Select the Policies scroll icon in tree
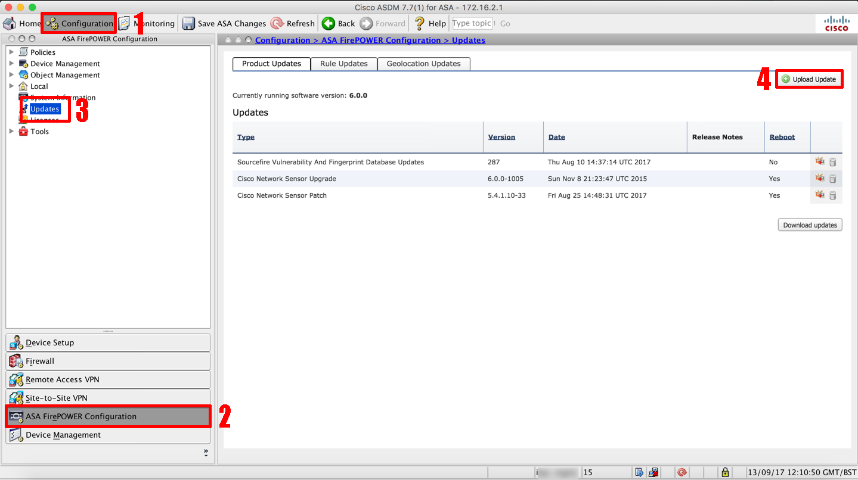The image size is (858, 480). coord(23,52)
